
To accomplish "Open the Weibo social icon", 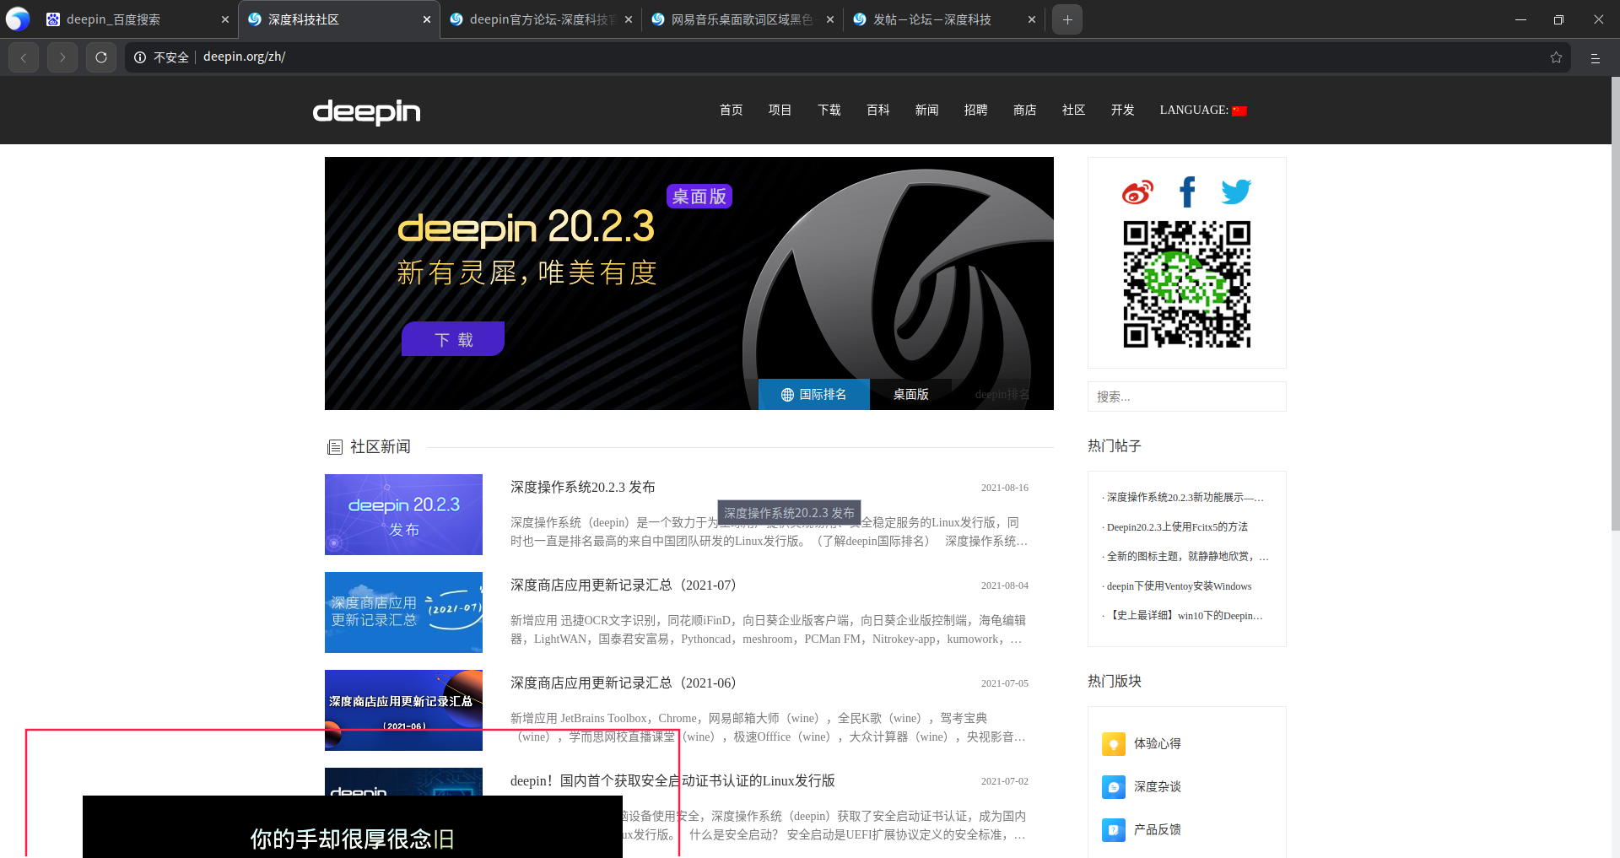I will coord(1137,192).
